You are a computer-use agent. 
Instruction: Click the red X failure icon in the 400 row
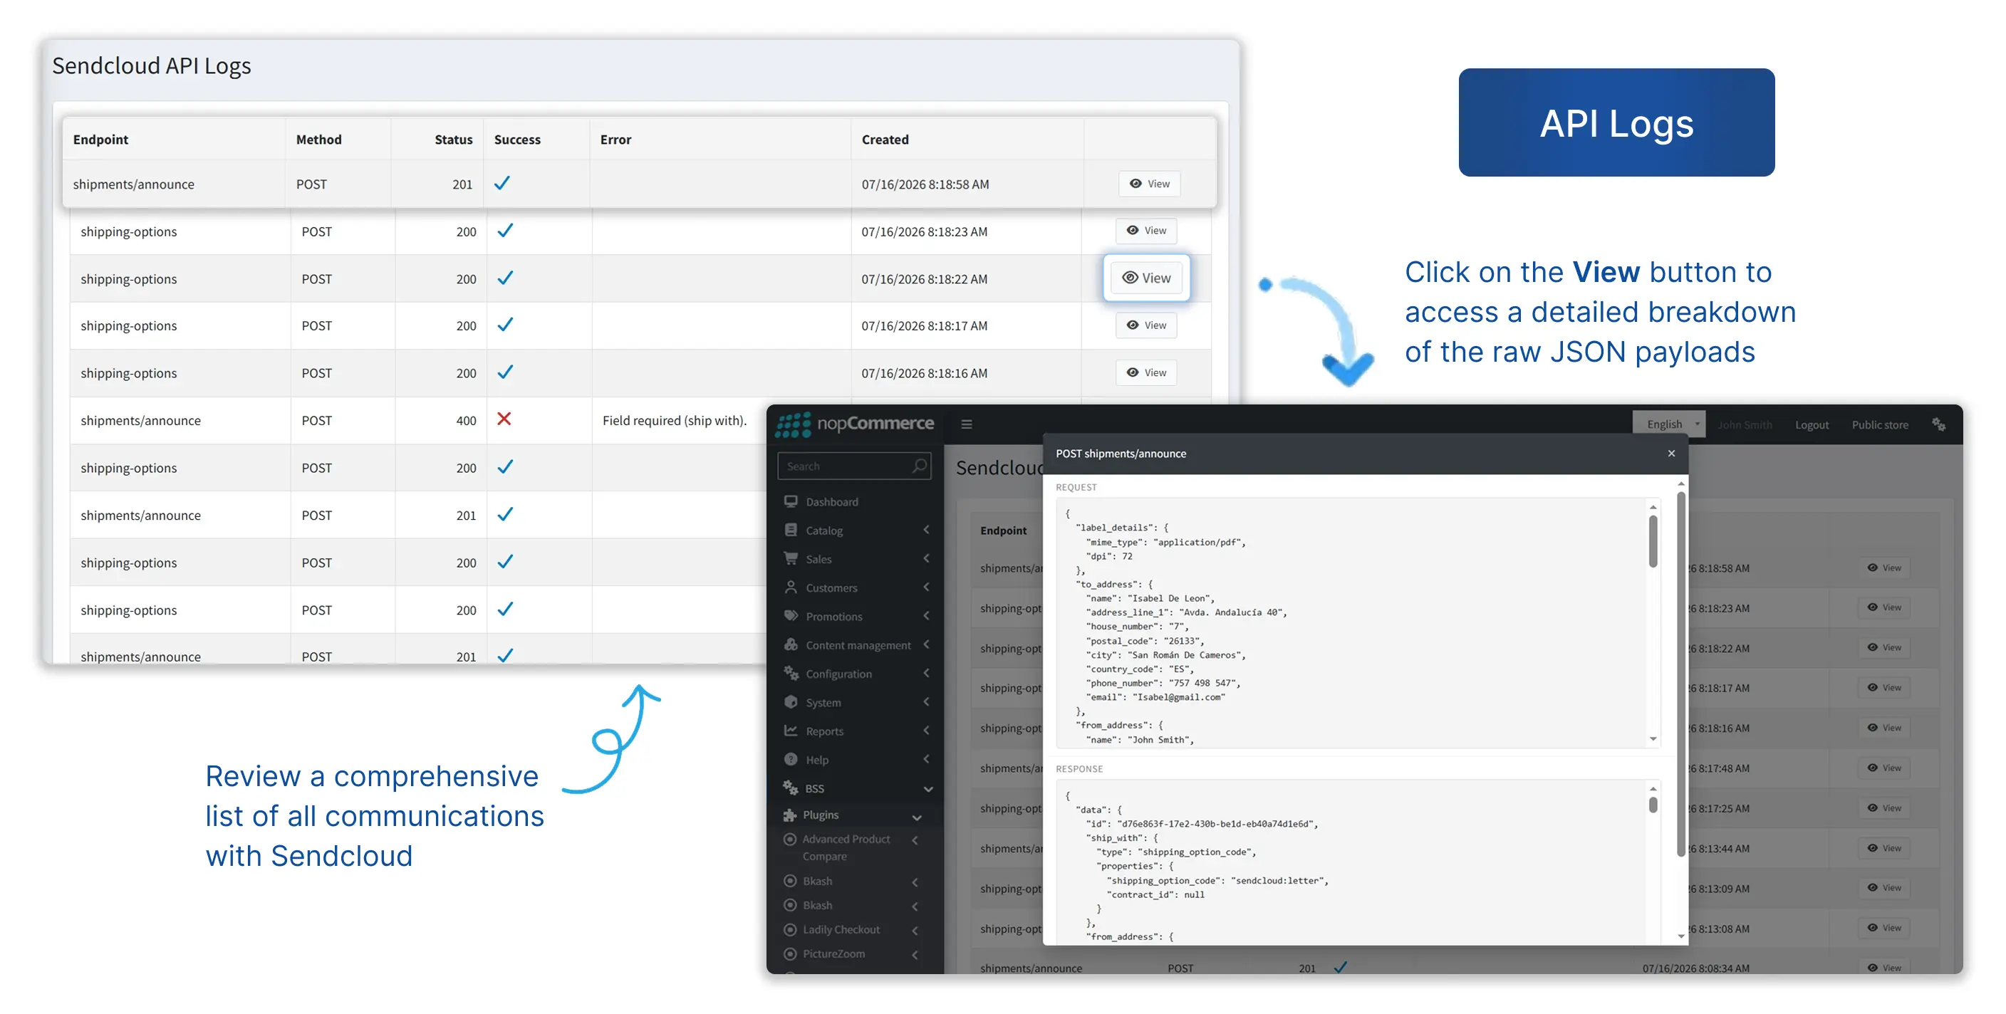[504, 419]
